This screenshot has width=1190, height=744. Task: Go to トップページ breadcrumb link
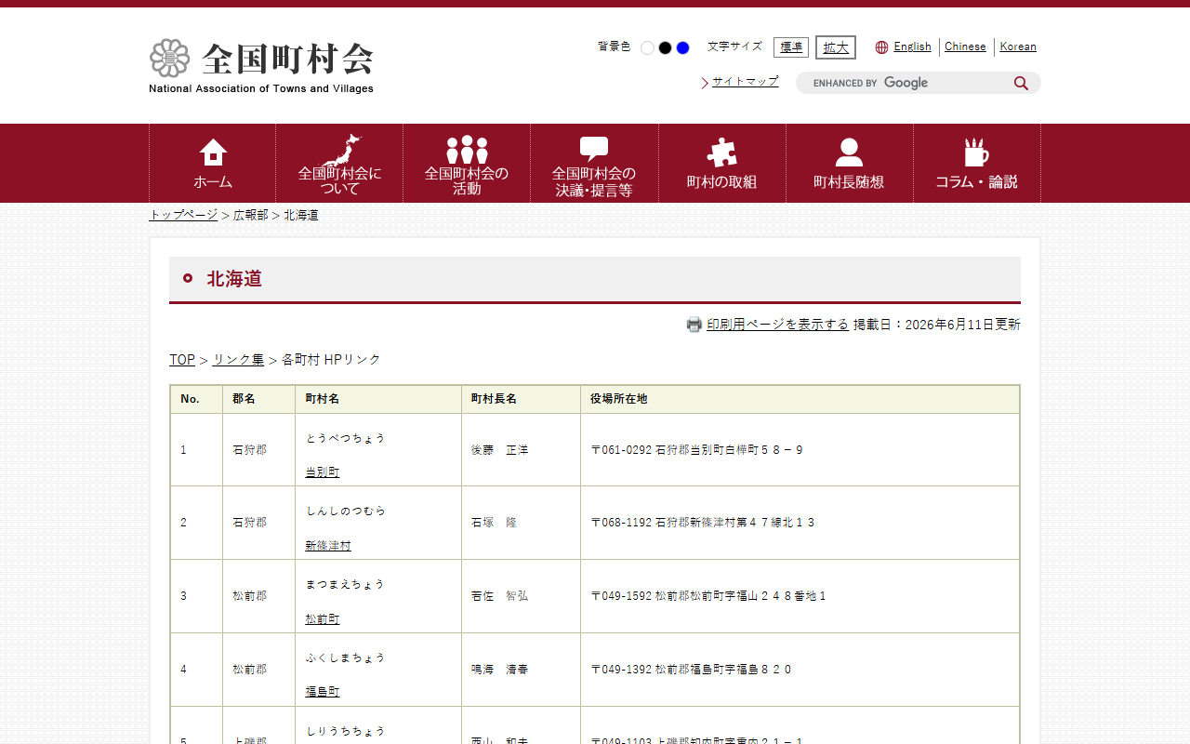(x=183, y=215)
